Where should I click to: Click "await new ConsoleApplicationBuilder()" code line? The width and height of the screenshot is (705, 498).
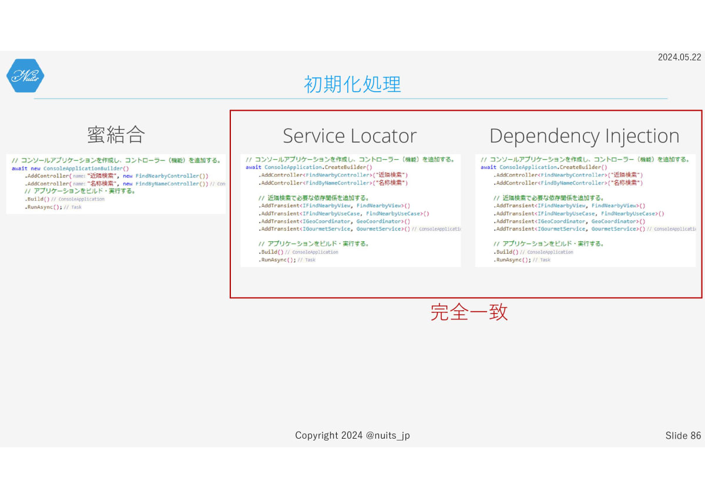[x=70, y=168]
